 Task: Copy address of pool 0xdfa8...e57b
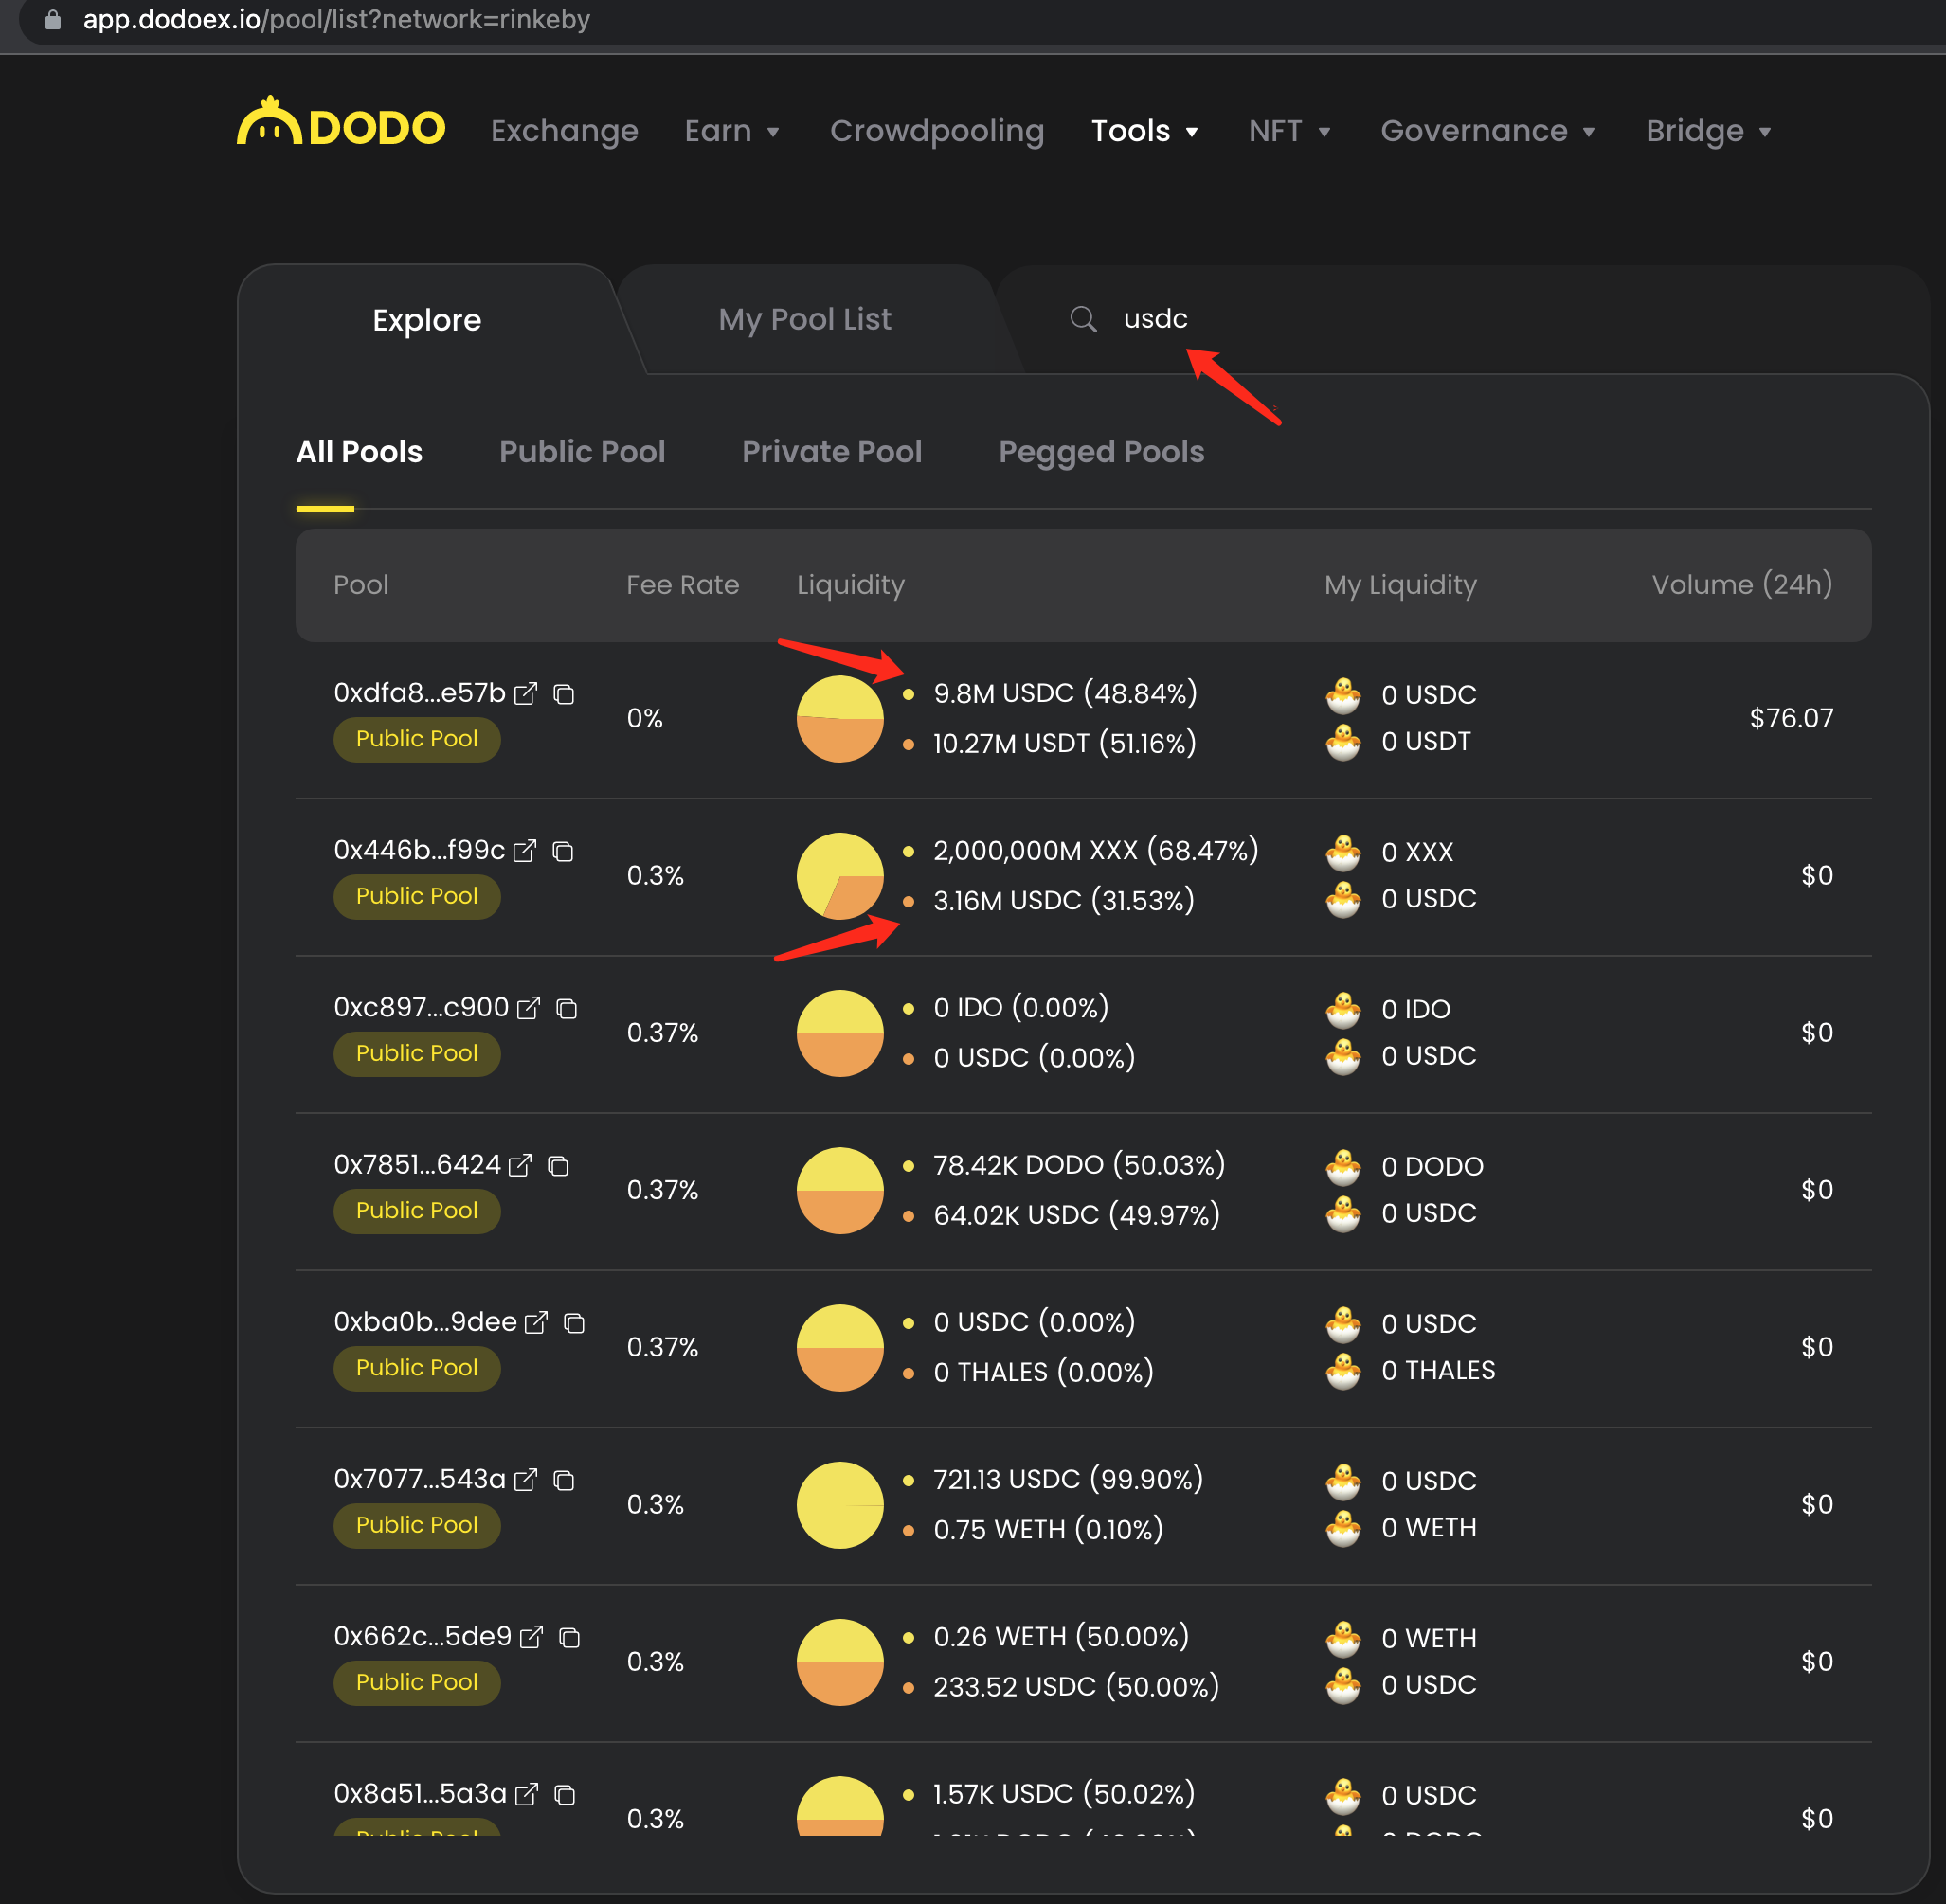(564, 693)
